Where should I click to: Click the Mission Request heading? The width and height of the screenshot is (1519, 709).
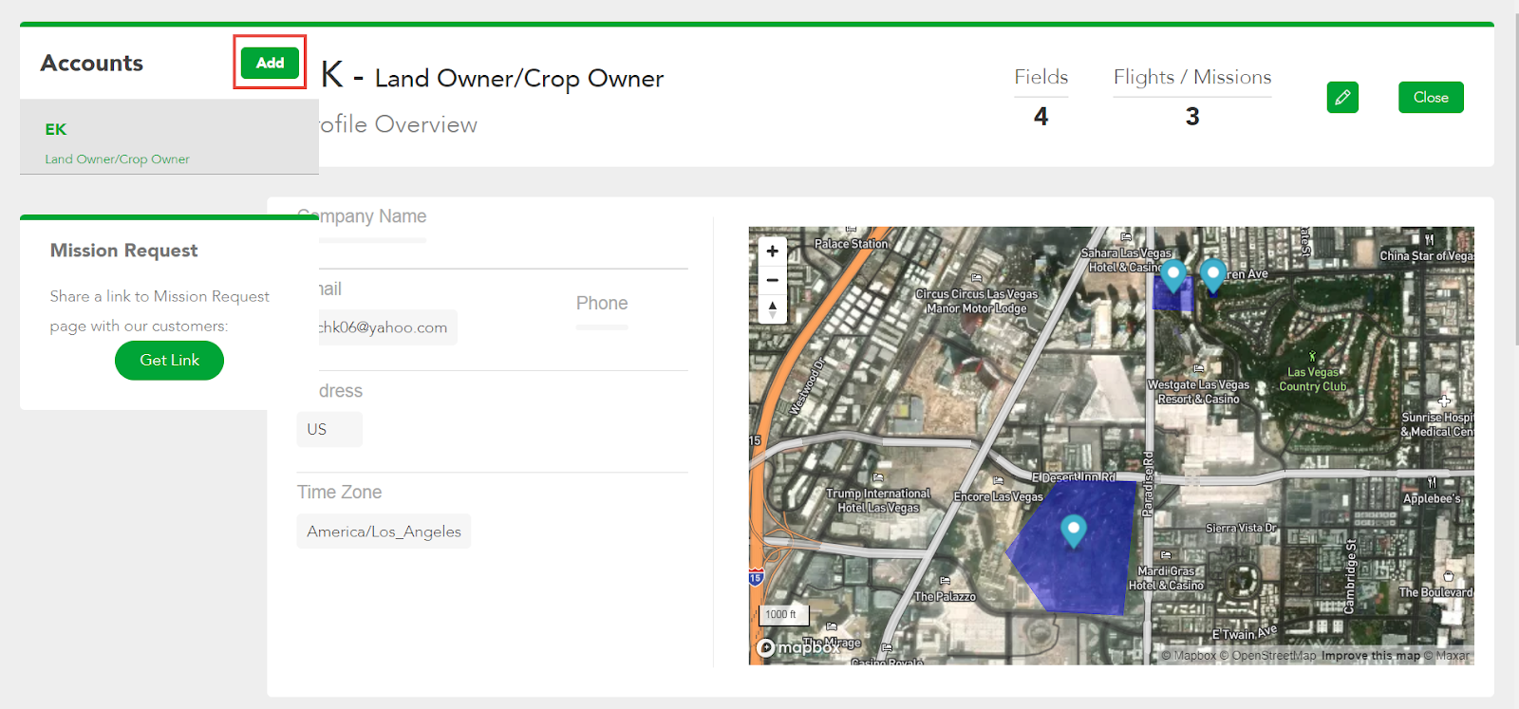pyautogui.click(x=123, y=251)
